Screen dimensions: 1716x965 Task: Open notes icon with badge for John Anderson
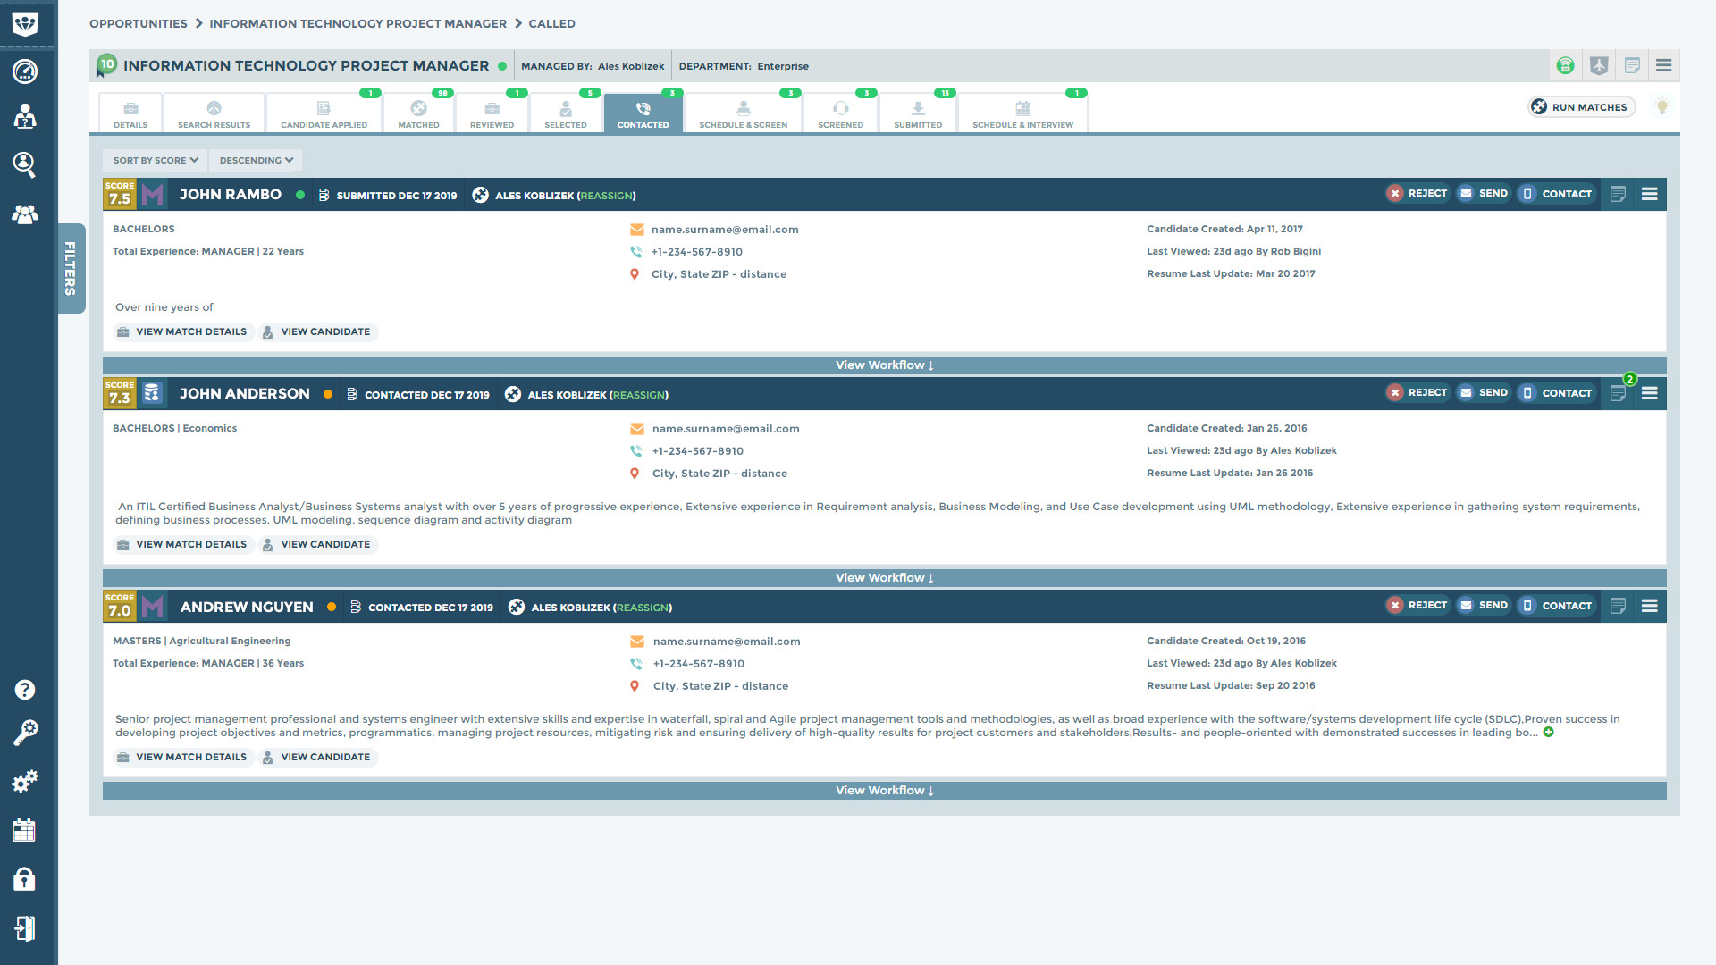pyautogui.click(x=1618, y=393)
